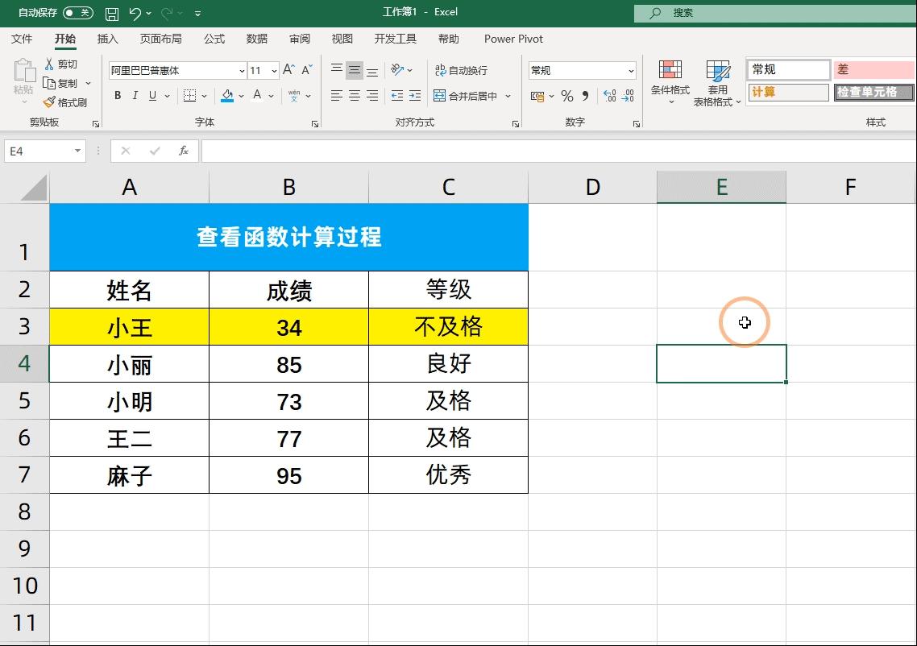Open the 常规 number format dropdown
The image size is (917, 646).
pos(629,70)
